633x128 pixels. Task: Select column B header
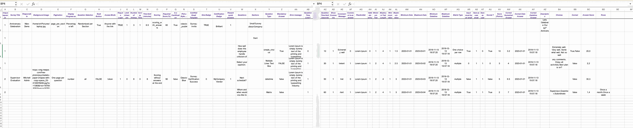click(15, 10)
